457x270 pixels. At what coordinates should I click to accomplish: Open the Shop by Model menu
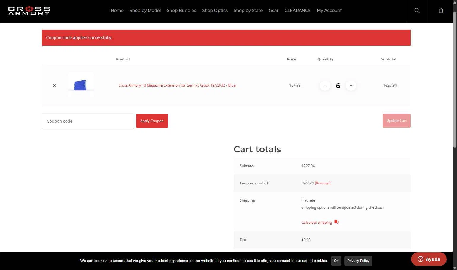pyautogui.click(x=145, y=10)
